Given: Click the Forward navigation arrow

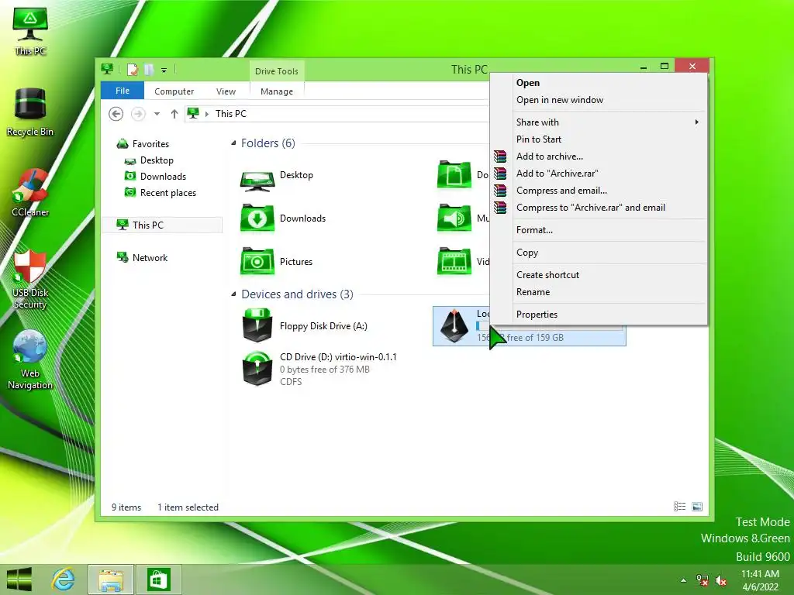Looking at the screenshot, I should click(x=138, y=114).
